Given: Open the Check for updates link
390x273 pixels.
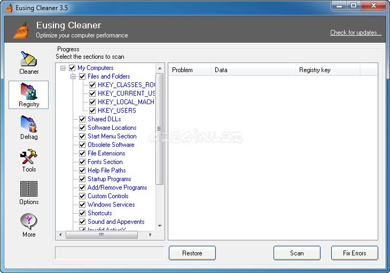Looking at the screenshot, I should coord(356,33).
